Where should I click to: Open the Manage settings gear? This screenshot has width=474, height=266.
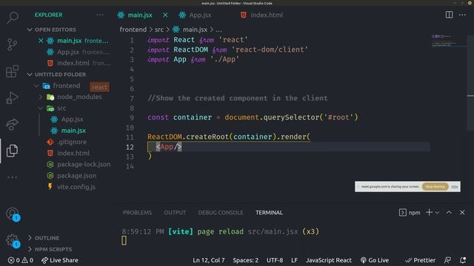click(13, 240)
